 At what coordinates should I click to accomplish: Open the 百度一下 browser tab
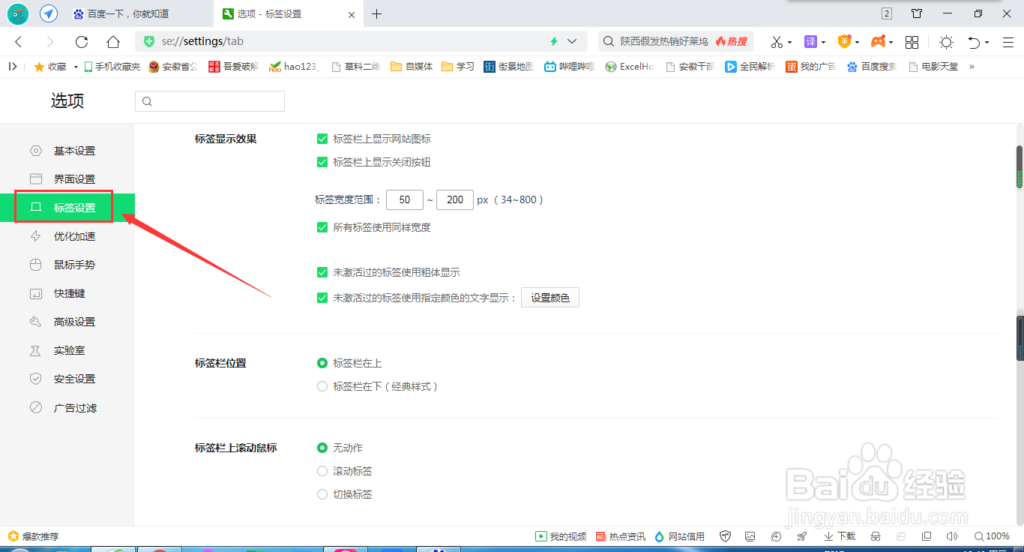point(127,13)
